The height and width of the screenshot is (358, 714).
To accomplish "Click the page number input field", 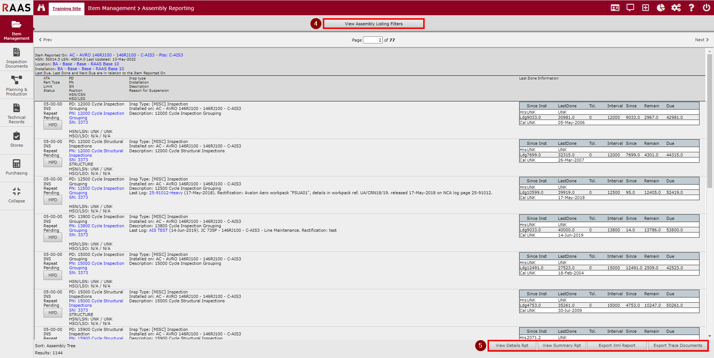I will (x=373, y=40).
